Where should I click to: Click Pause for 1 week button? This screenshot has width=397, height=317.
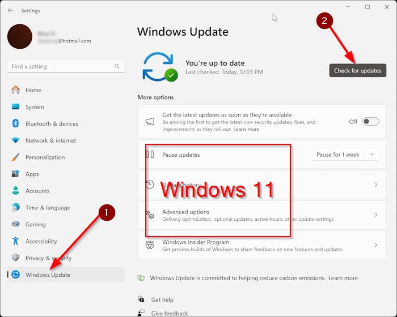[x=338, y=155]
